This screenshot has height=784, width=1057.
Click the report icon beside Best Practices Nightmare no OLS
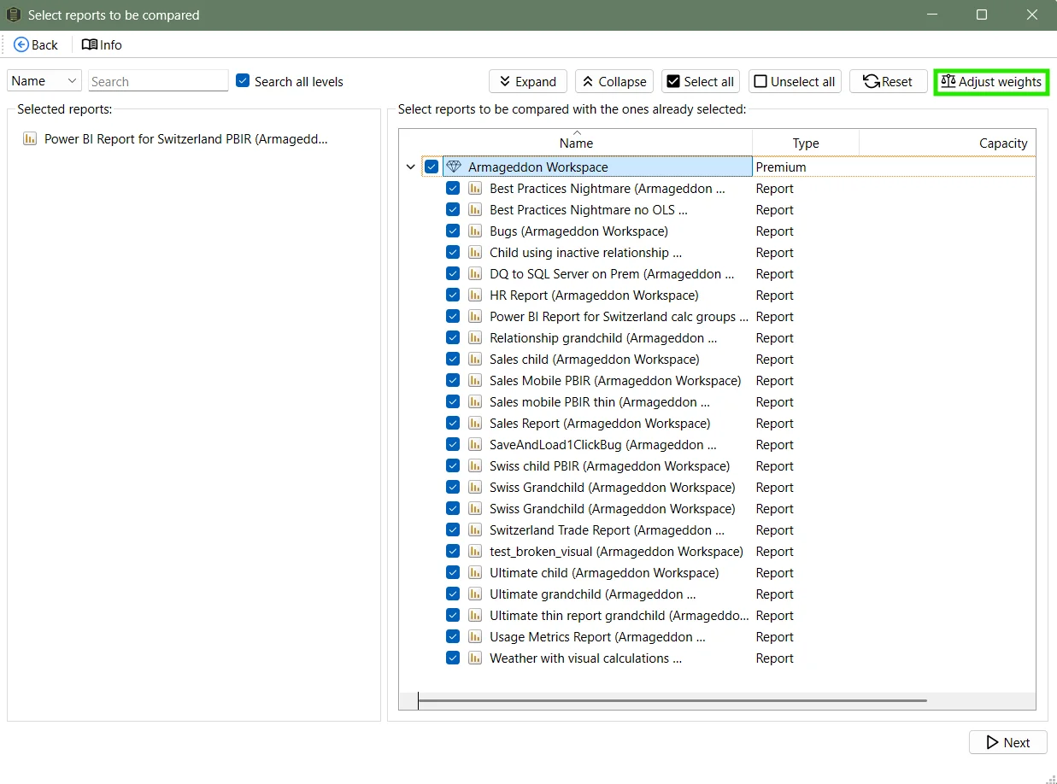pos(475,210)
